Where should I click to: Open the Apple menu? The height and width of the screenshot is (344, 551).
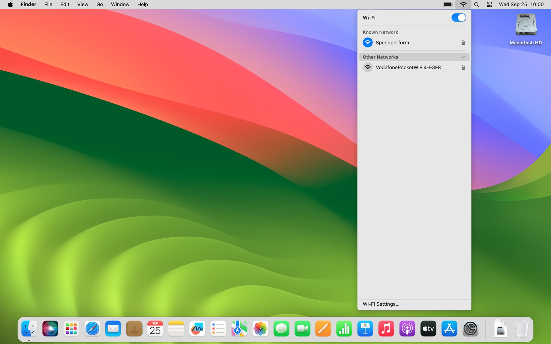point(10,5)
